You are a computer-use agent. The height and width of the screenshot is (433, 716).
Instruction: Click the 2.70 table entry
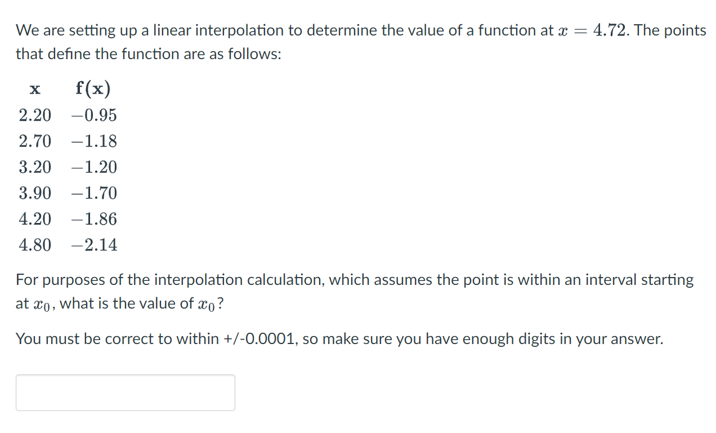(34, 141)
